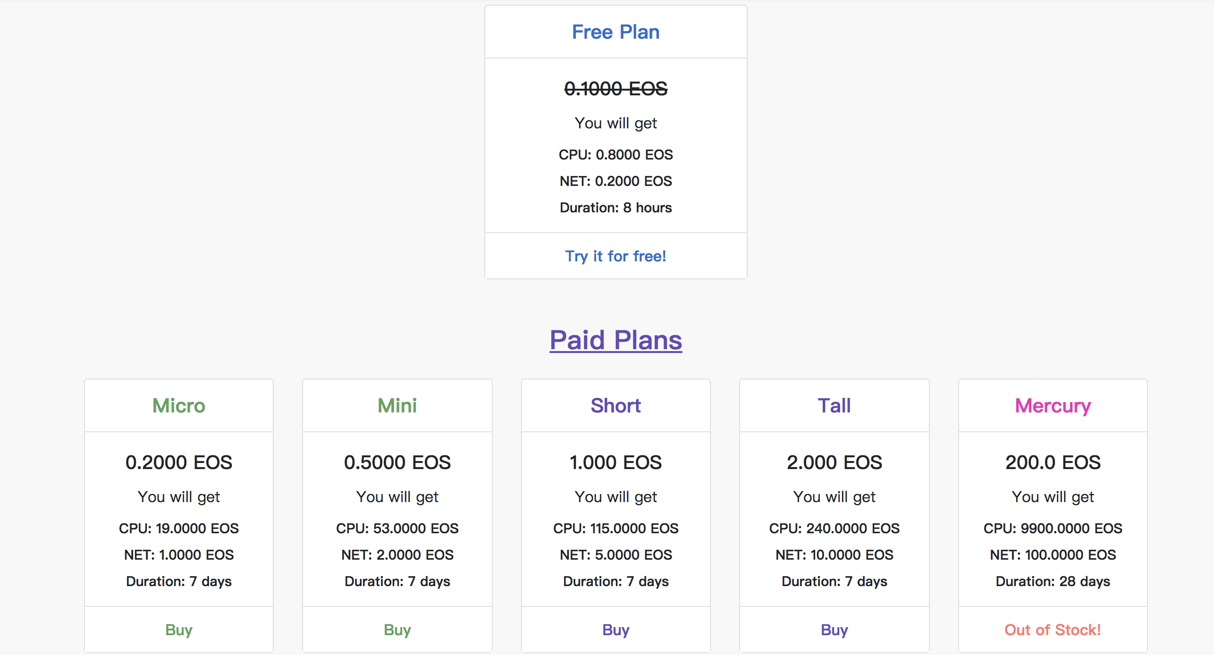The width and height of the screenshot is (1214, 655).
Task: Click the Mercury plan title
Action: point(1053,405)
